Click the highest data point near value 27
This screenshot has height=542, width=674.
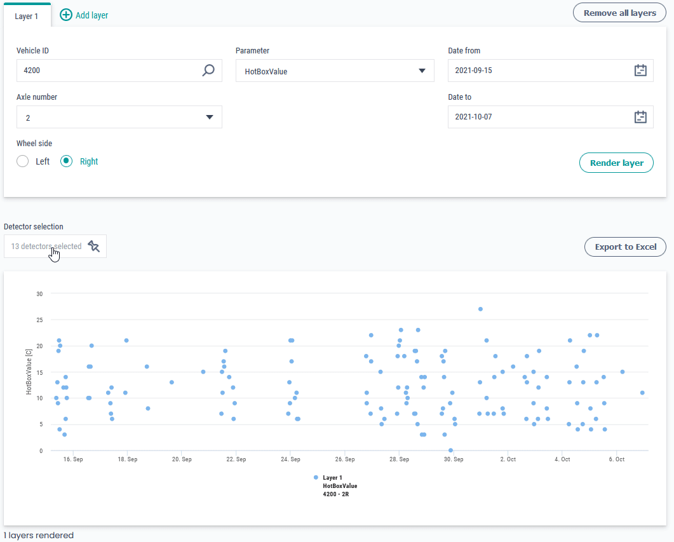[480, 309]
